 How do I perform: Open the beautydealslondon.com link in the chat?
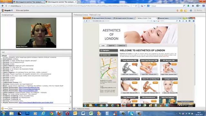[x=36, y=102]
